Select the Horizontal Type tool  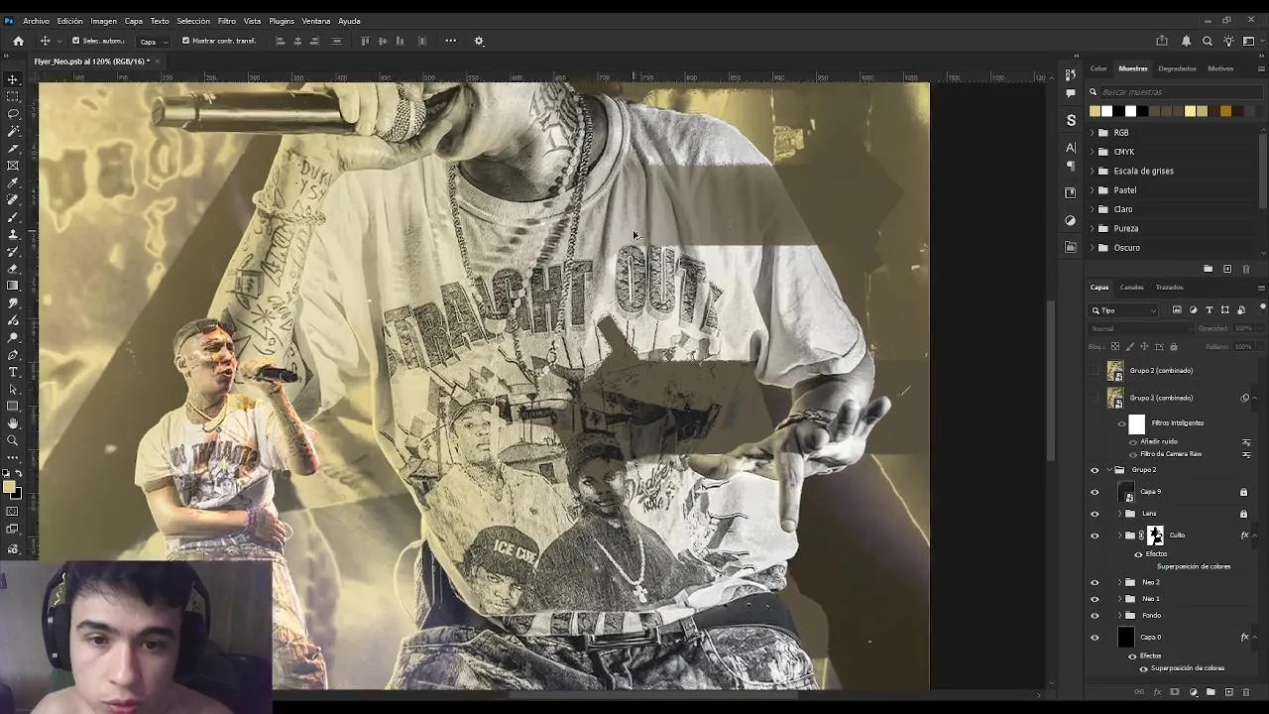pyautogui.click(x=13, y=372)
